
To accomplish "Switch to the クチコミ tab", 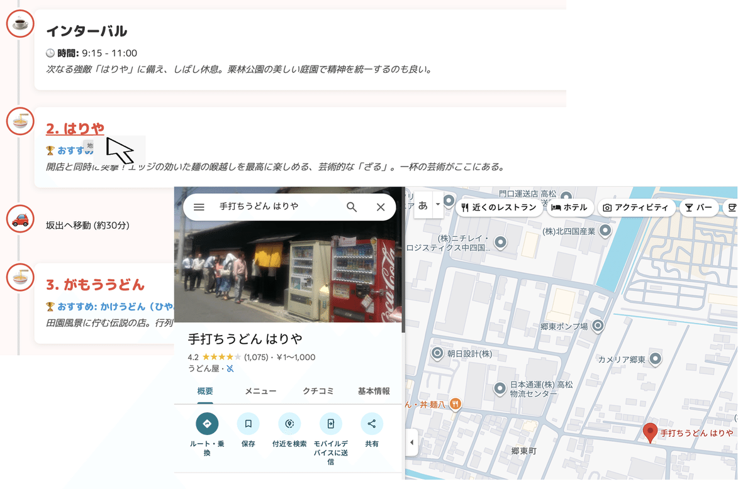I will [x=318, y=391].
